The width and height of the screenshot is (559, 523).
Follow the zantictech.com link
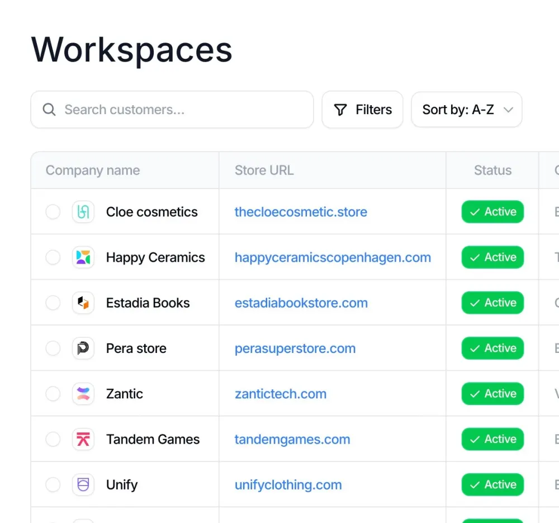pyautogui.click(x=281, y=394)
